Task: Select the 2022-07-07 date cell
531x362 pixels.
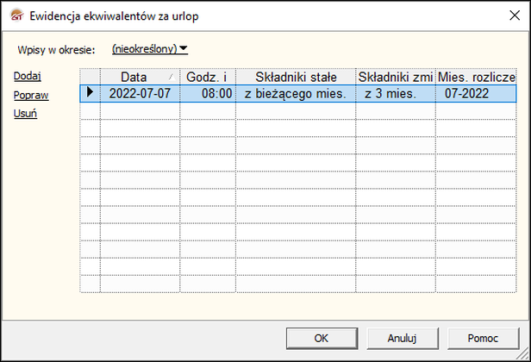Action: (x=140, y=93)
